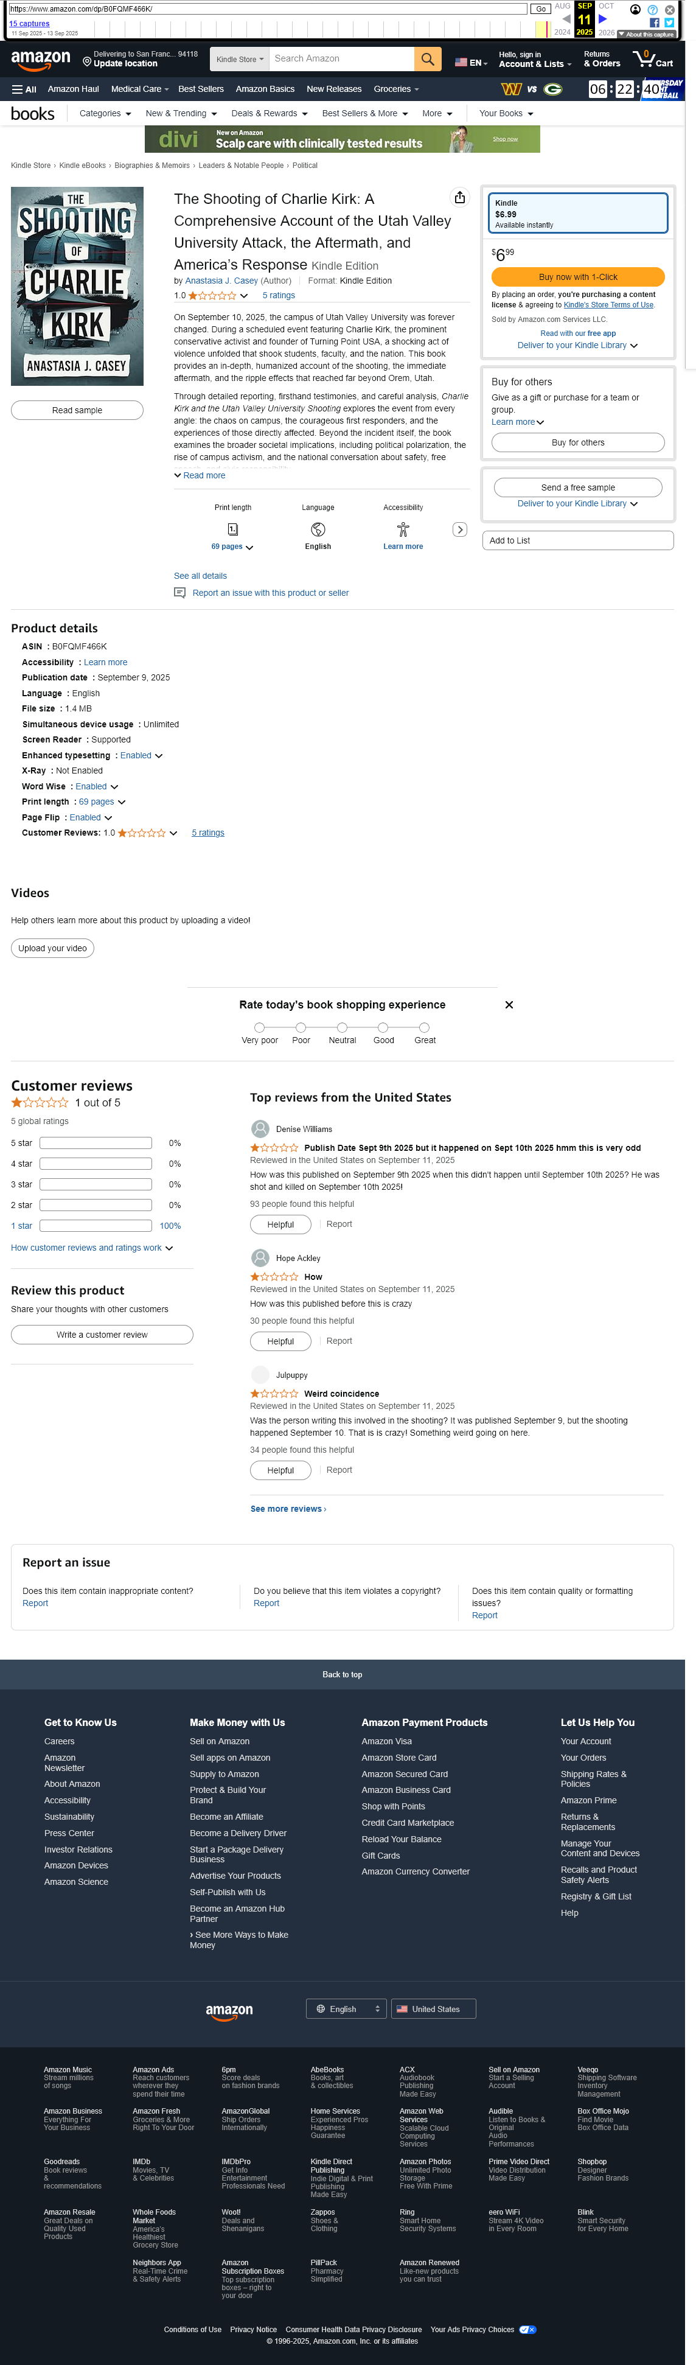
Task: Open the Deals & Rewards books menu
Action: pyautogui.click(x=268, y=114)
